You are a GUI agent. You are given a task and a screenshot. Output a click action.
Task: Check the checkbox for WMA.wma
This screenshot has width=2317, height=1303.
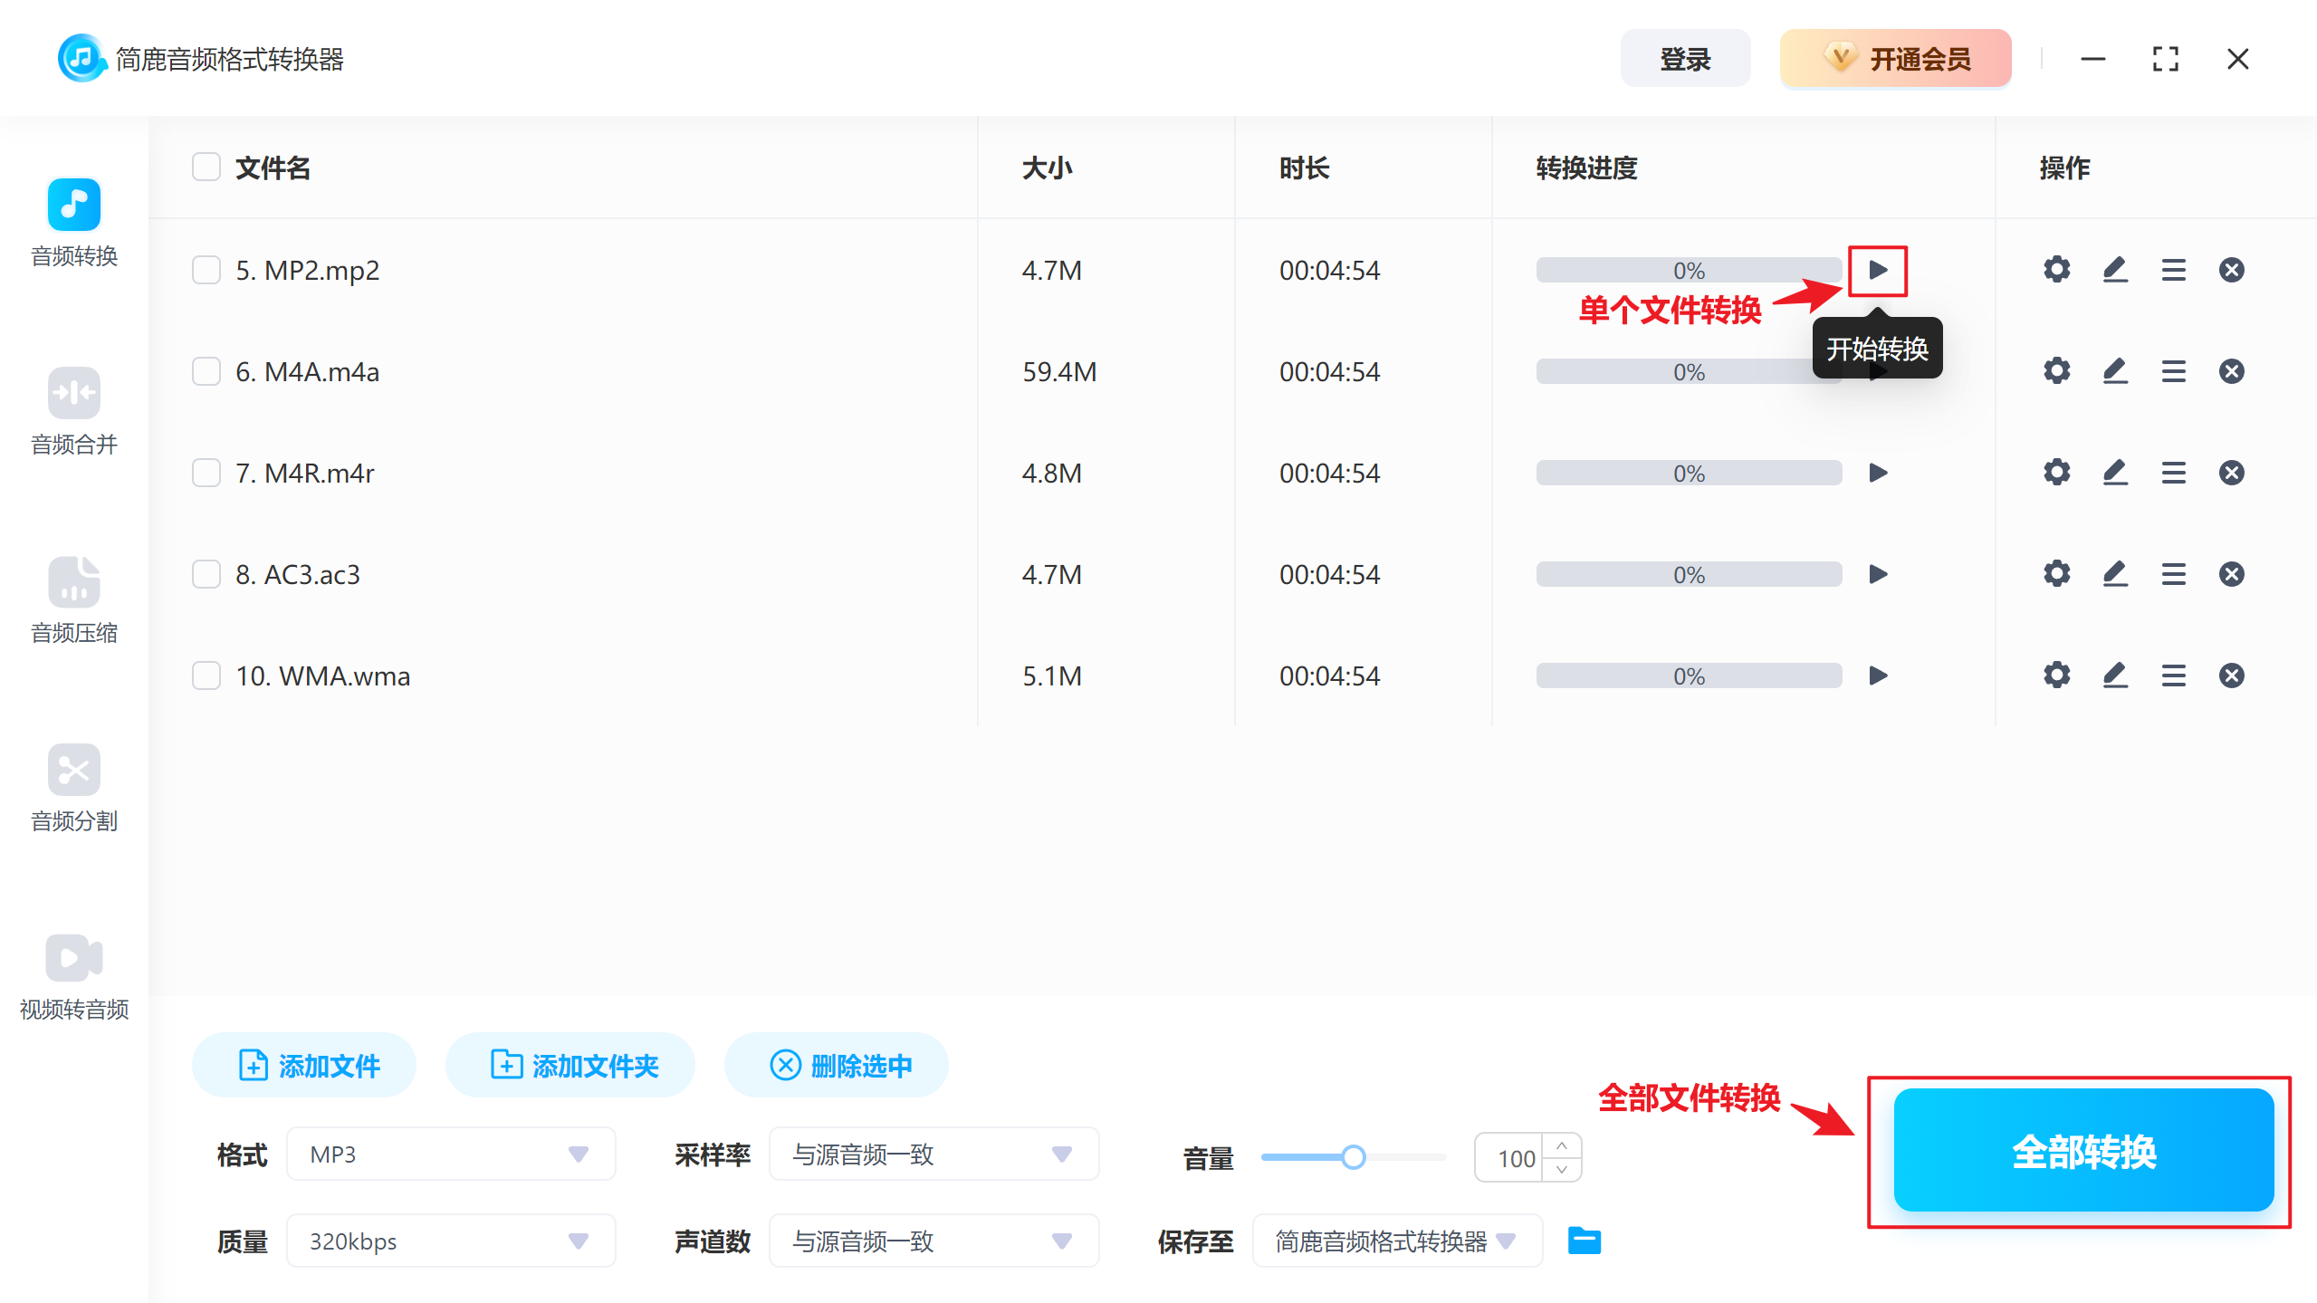click(x=206, y=675)
